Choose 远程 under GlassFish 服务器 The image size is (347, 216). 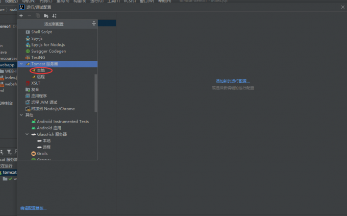coord(46,148)
